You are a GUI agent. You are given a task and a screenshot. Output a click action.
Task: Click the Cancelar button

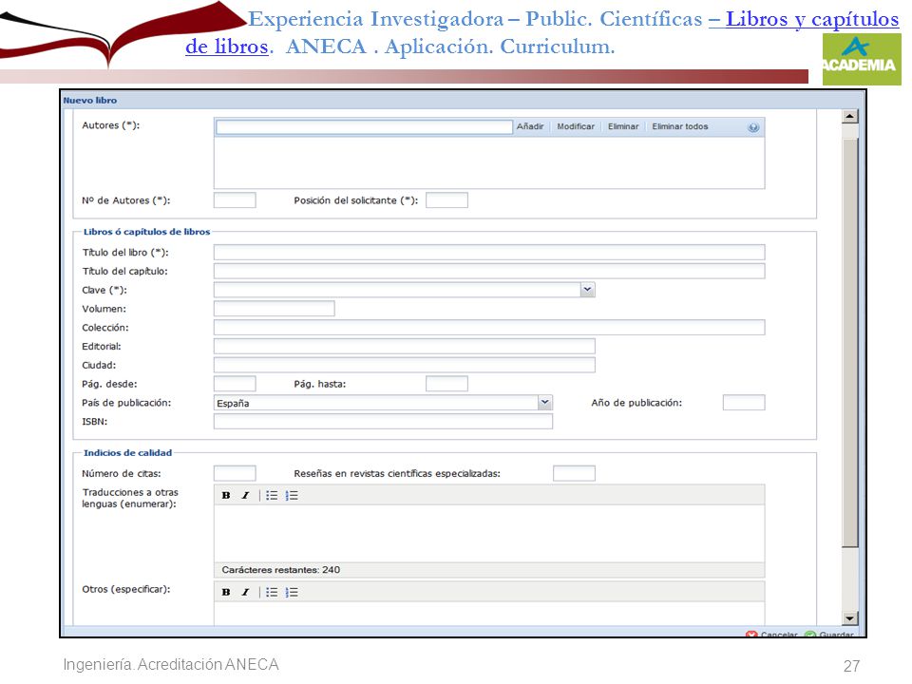point(771,634)
